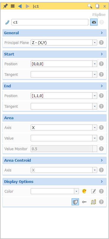Collapse the General section header
The width and height of the screenshot is (109, 239).
[x=54, y=33]
